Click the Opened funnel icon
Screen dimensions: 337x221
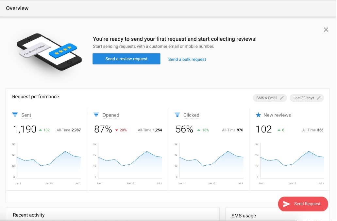pos(96,115)
